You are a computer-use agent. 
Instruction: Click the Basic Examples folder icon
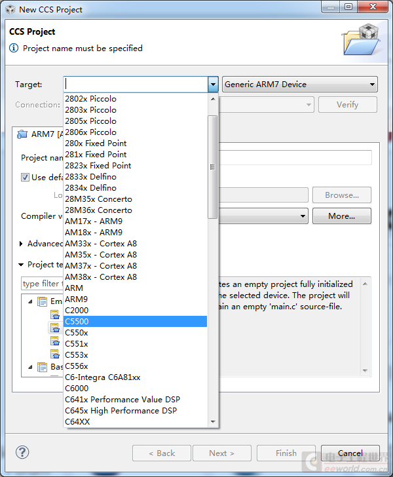pyautogui.click(x=42, y=367)
